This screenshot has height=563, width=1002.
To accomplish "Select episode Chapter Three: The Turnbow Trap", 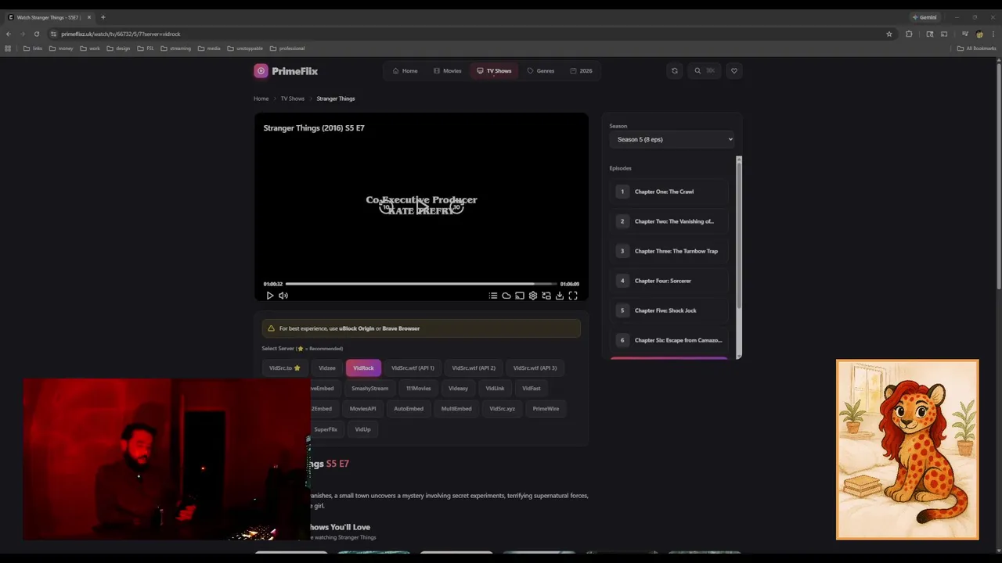I will click(x=670, y=251).
